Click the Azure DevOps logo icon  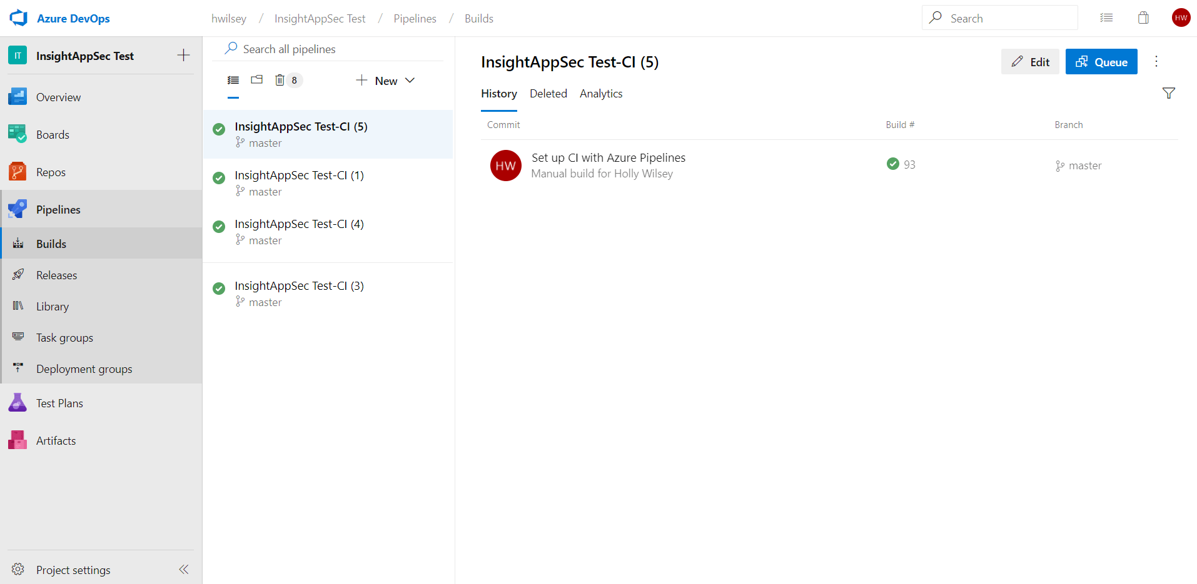coord(19,18)
